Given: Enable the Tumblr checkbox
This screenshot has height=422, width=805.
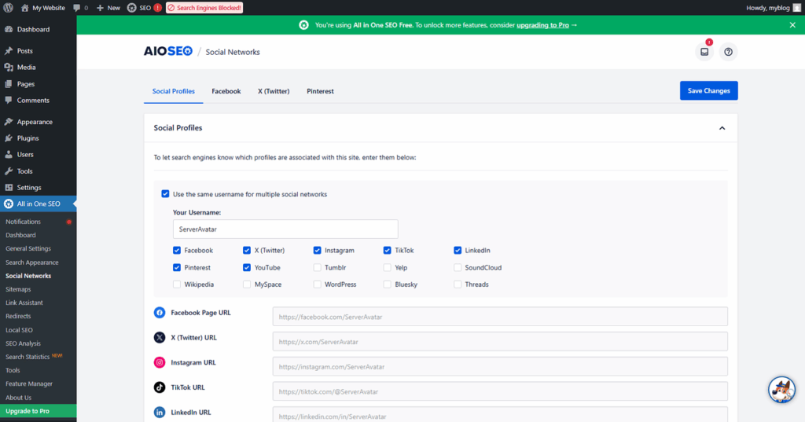Looking at the screenshot, I should tap(318, 267).
